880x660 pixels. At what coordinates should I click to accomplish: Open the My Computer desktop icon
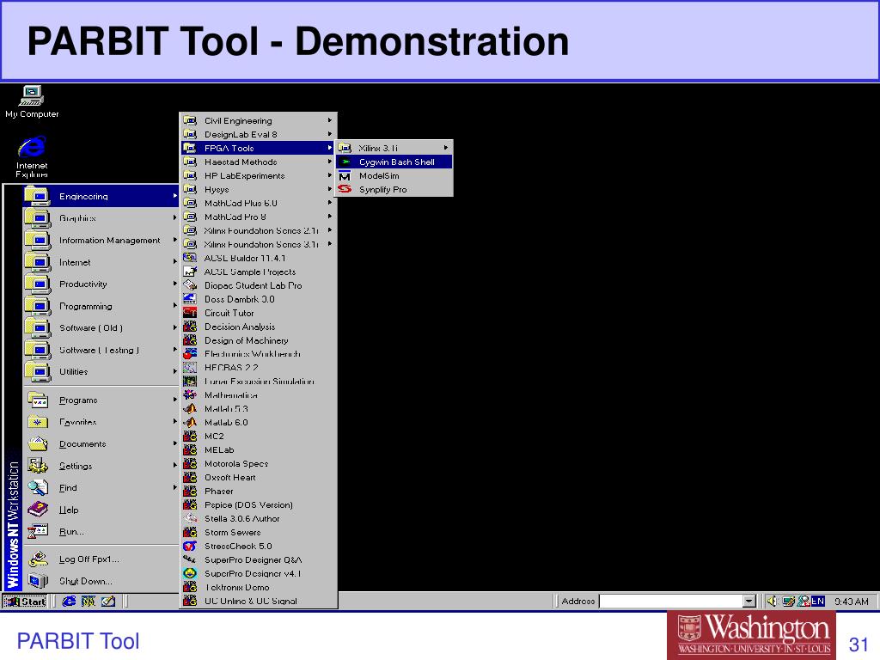click(x=32, y=101)
